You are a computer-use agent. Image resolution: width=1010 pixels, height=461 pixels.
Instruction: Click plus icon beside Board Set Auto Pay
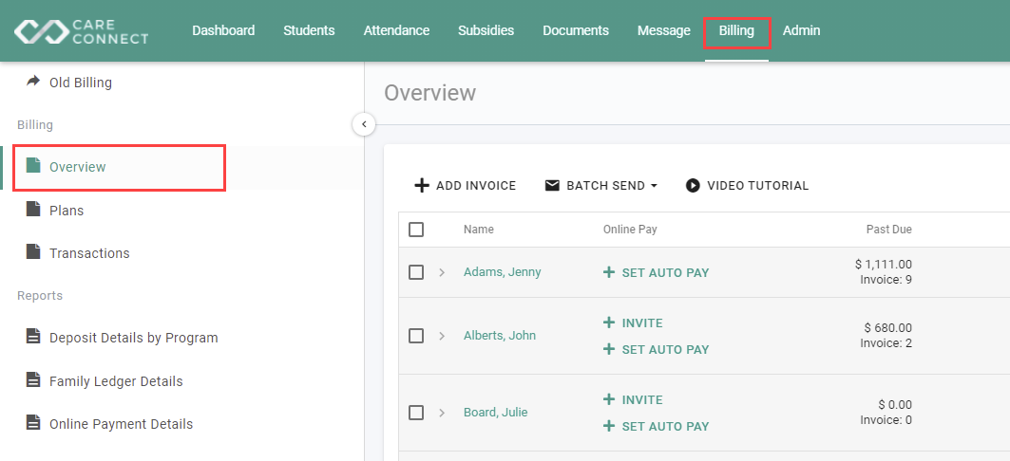[609, 426]
